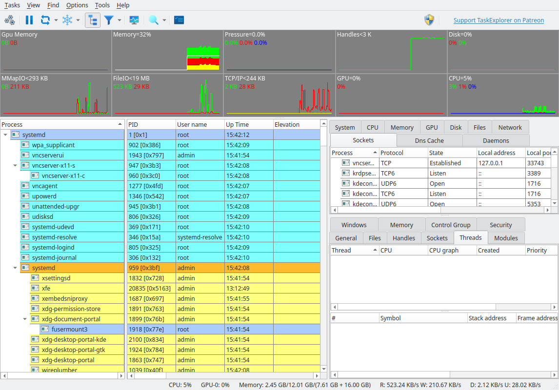559x390 pixels.
Task: Click the blue checklist panel icon
Action: pyautogui.click(x=179, y=20)
